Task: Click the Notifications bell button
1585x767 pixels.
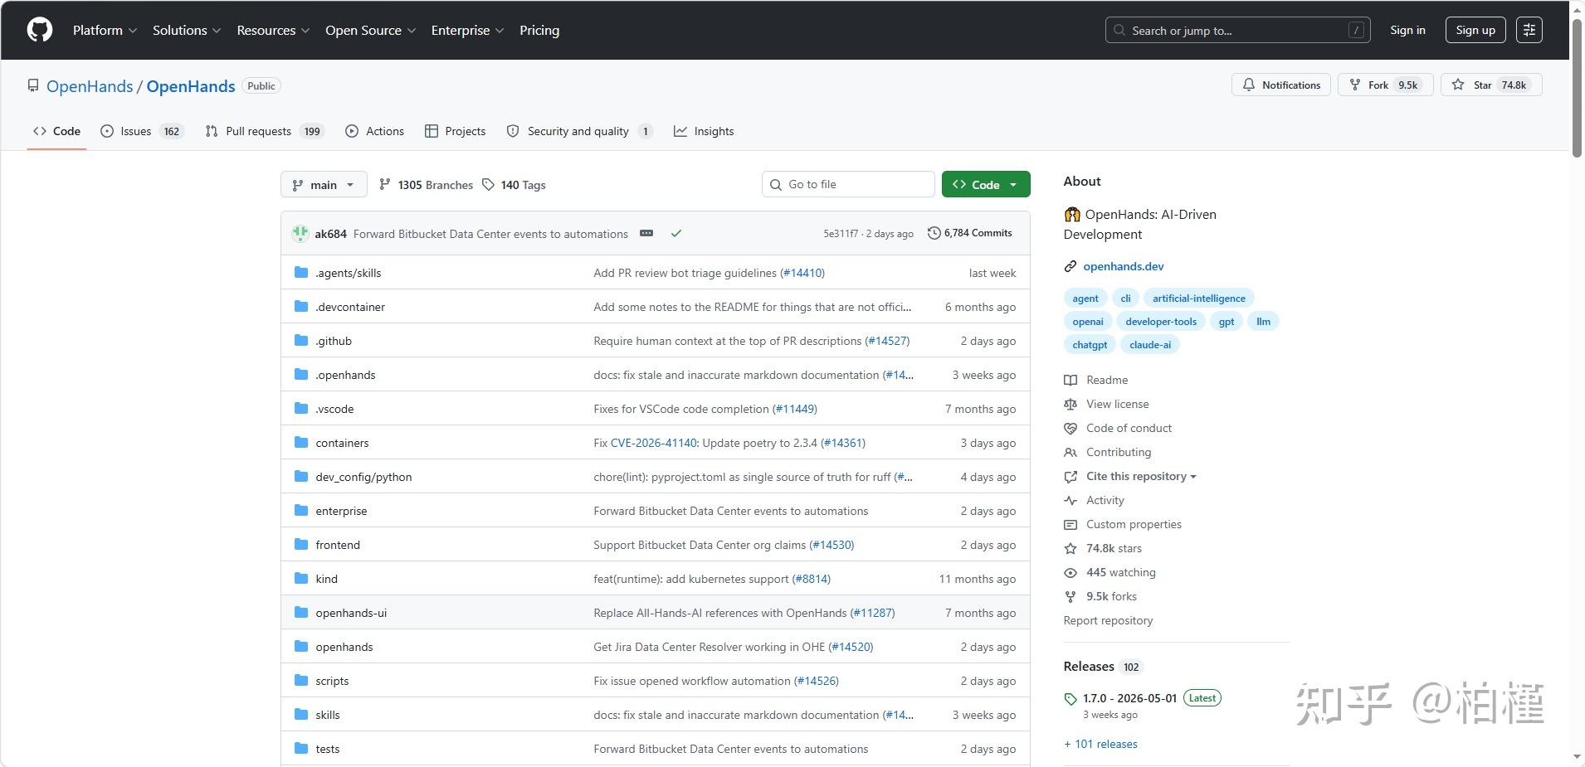Action: point(1281,85)
